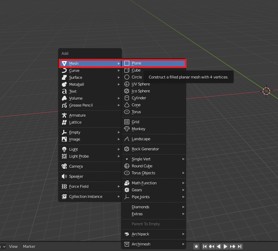Click the Camera icon in Add menu

click(x=64, y=166)
